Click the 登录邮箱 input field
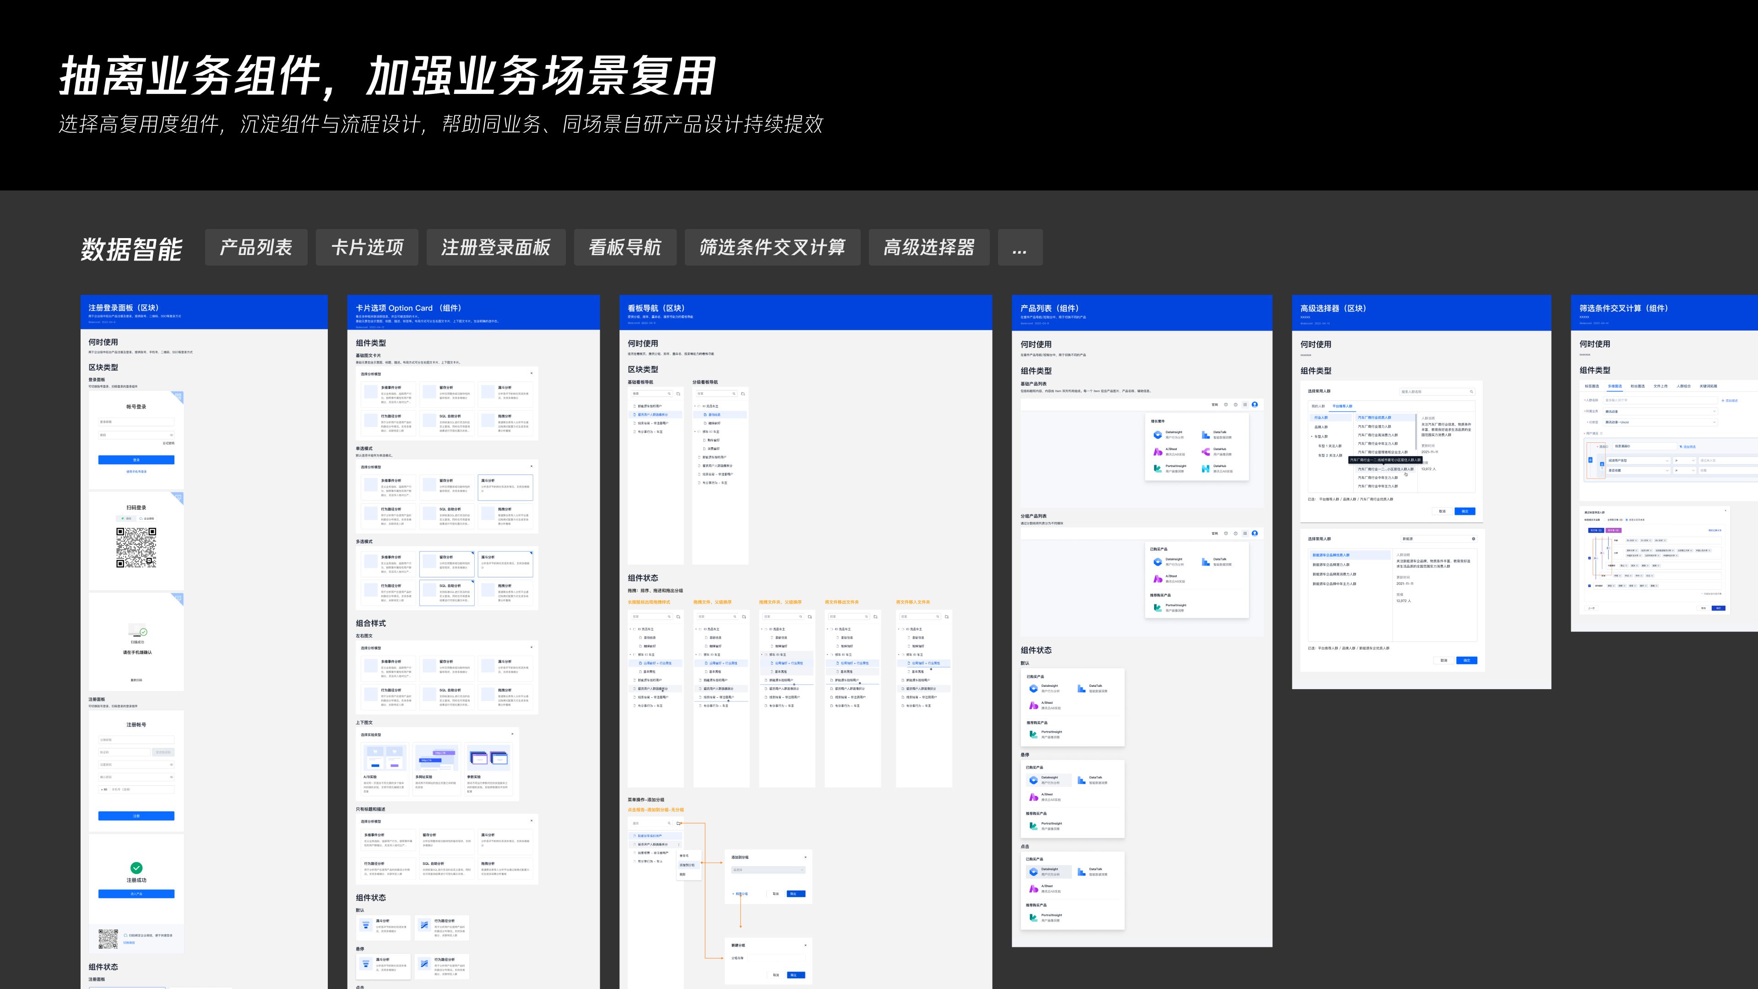1758x989 pixels. pos(136,422)
